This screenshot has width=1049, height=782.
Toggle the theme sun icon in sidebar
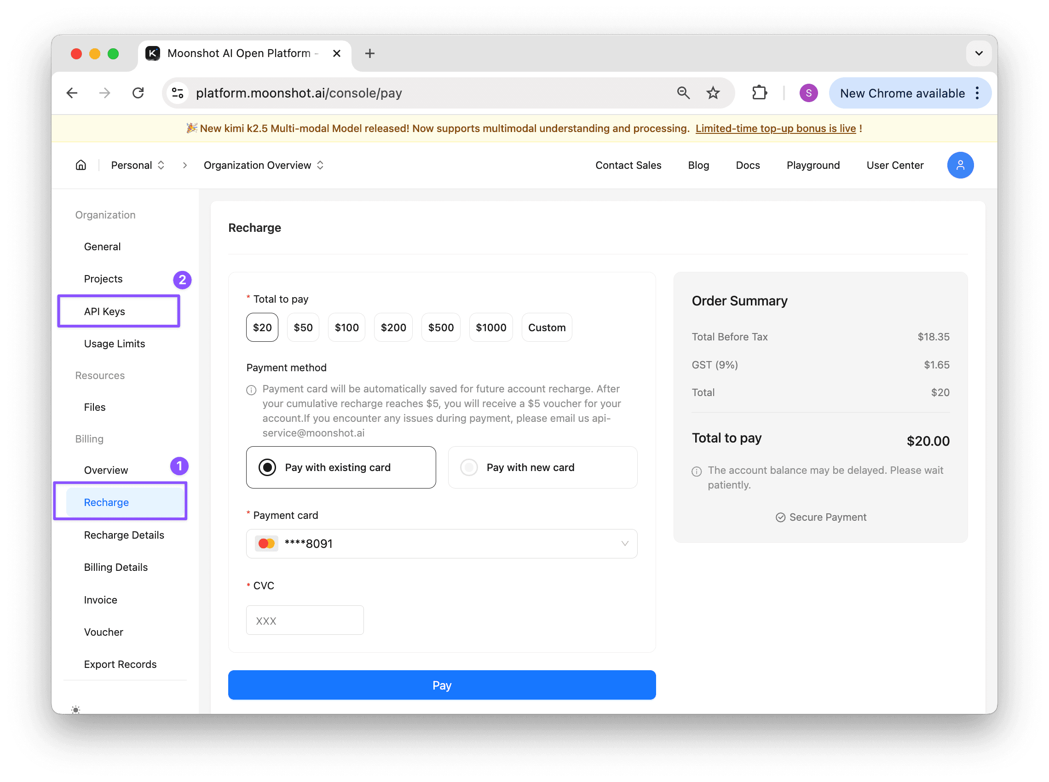pyautogui.click(x=76, y=709)
